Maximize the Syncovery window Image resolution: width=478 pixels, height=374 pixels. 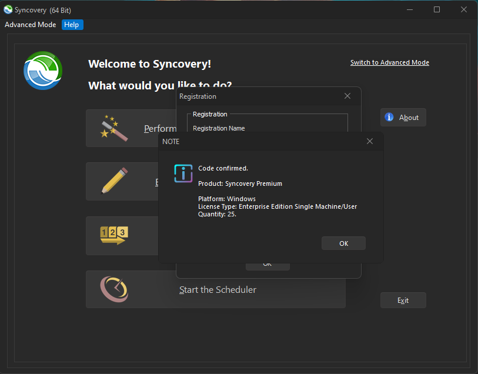coord(436,9)
